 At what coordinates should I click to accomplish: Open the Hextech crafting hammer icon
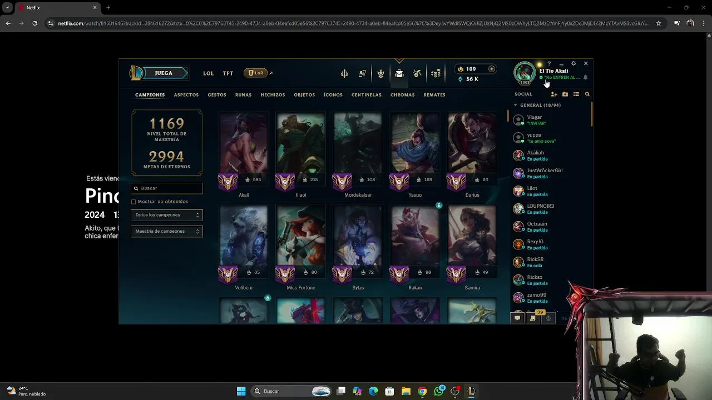point(417,73)
